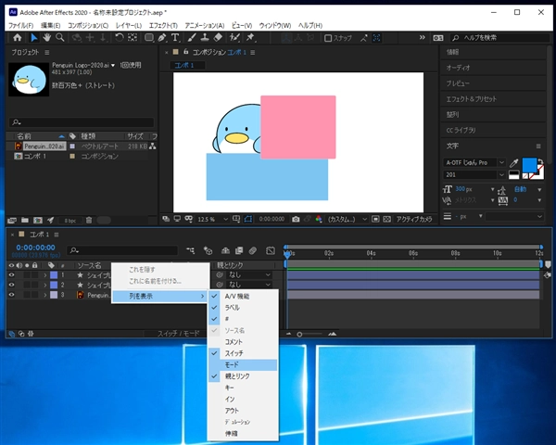Toggle visibility eye of layer 1

point(12,275)
